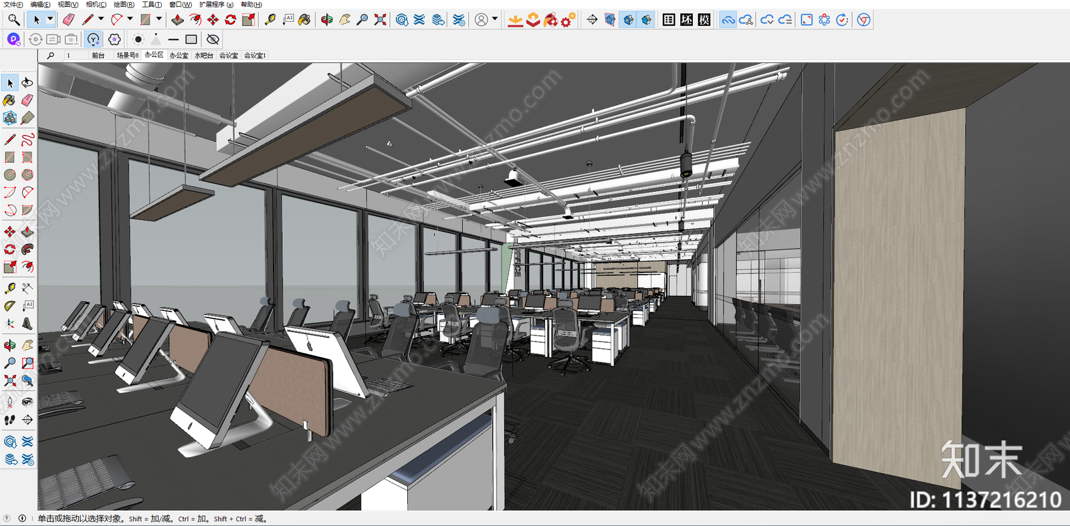
Task: Select the Pan hand tool in top toolbar
Action: pyautogui.click(x=344, y=20)
